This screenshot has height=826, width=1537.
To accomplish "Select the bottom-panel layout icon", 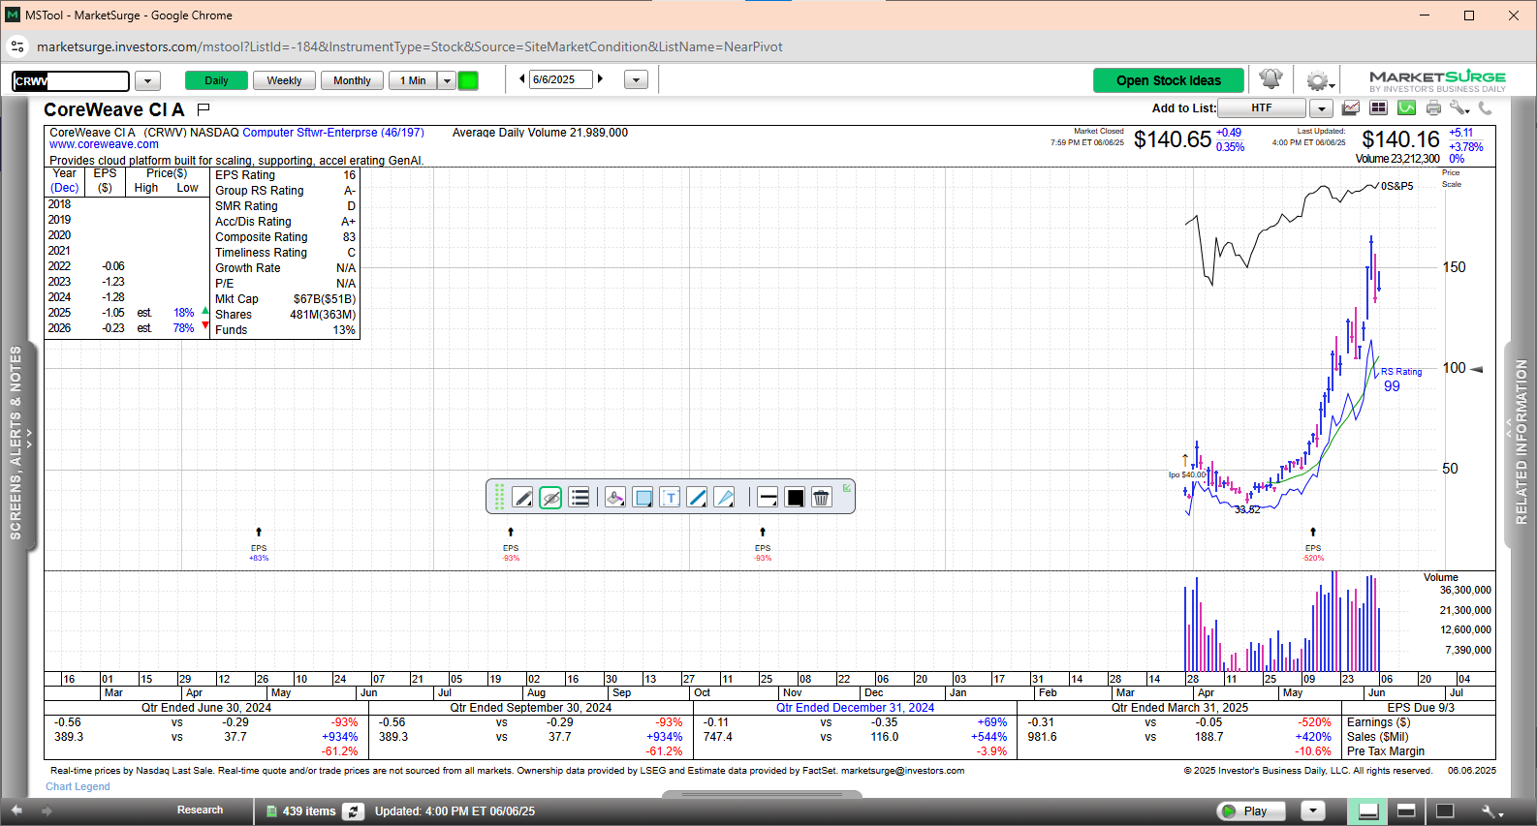I will 1368,811.
